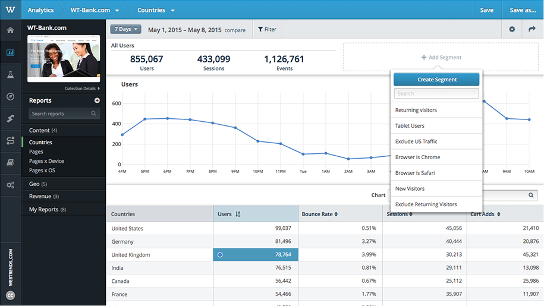Select Browser is Chrome segment
Screen dimensions: 544x306
[x=436, y=157]
